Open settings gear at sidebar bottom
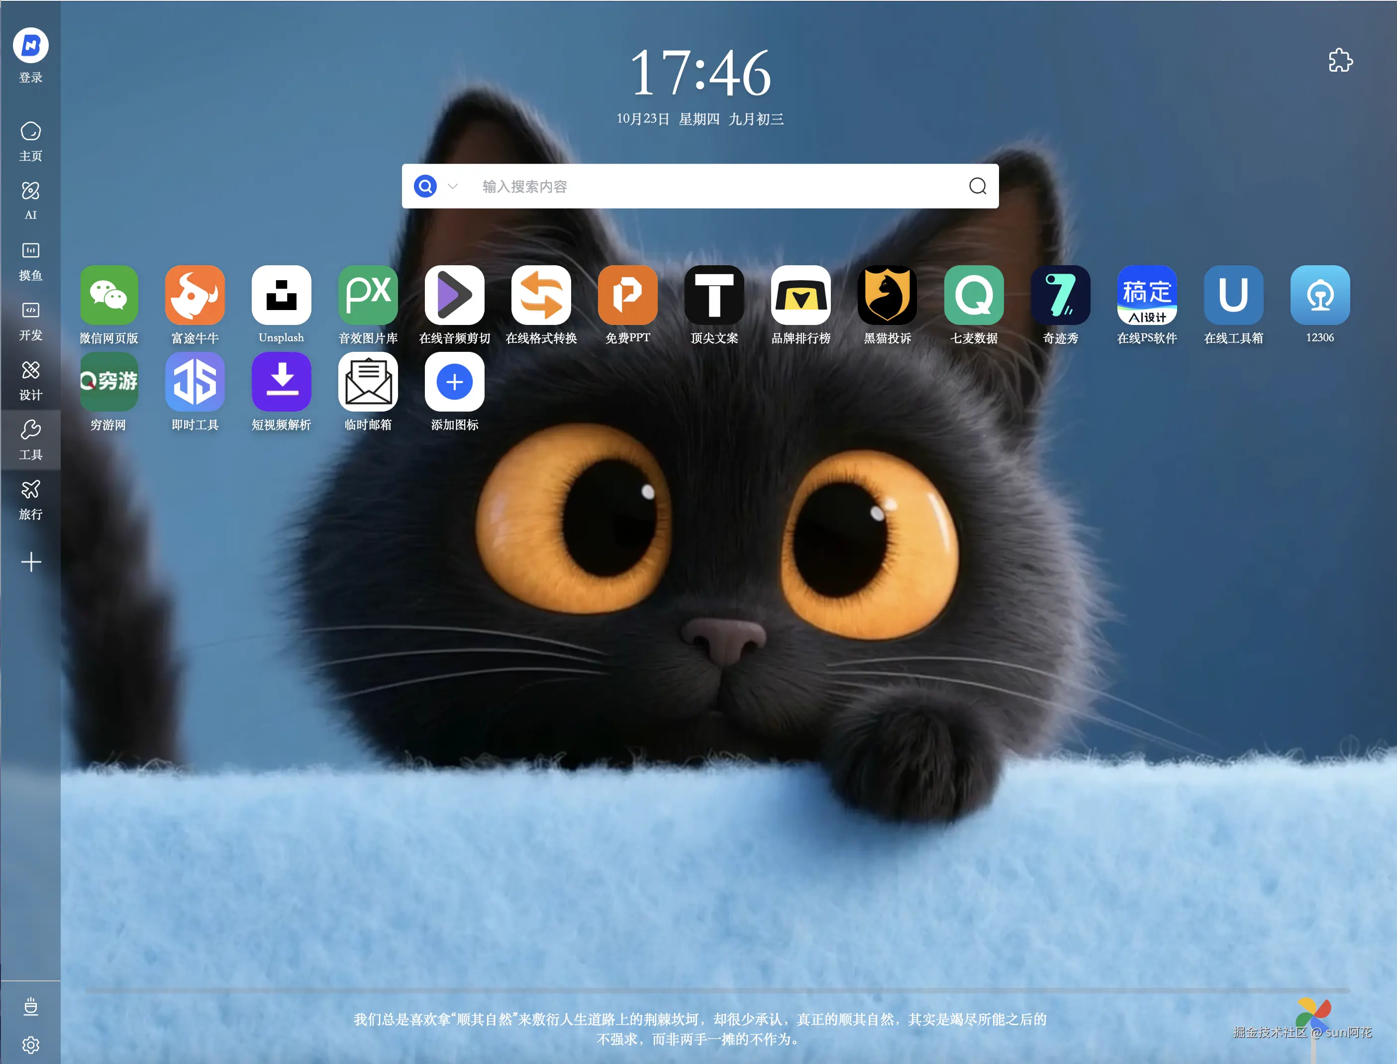The height and width of the screenshot is (1064, 1397). click(x=30, y=1045)
